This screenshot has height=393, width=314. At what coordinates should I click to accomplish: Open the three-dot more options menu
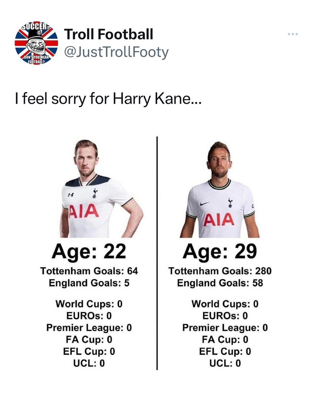point(293,34)
